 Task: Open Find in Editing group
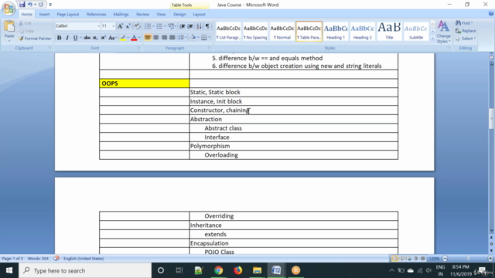(464, 23)
